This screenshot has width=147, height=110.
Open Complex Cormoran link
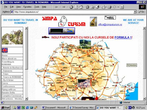click(12, 96)
